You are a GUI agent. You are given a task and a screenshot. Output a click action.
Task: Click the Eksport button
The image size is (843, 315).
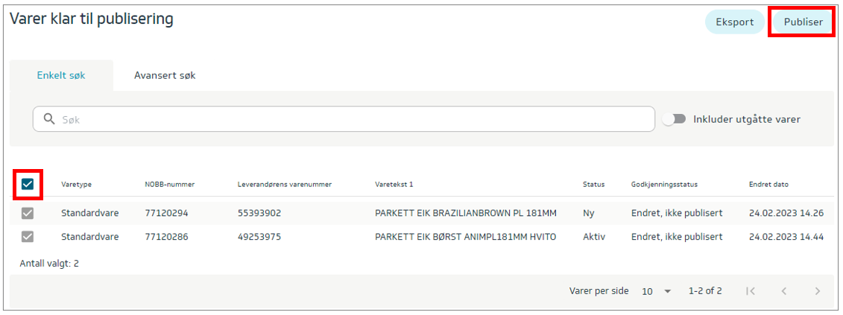point(734,22)
